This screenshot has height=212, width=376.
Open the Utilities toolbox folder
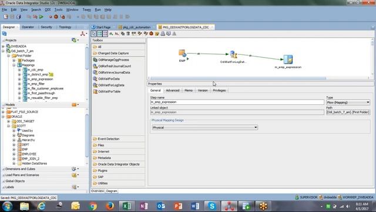coord(119,183)
